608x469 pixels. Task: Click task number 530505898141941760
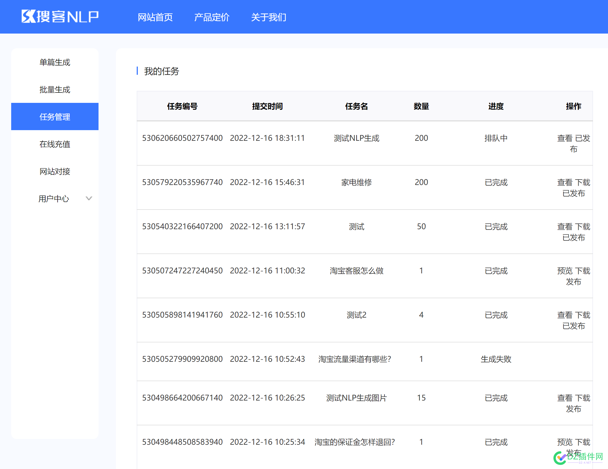[x=182, y=315]
